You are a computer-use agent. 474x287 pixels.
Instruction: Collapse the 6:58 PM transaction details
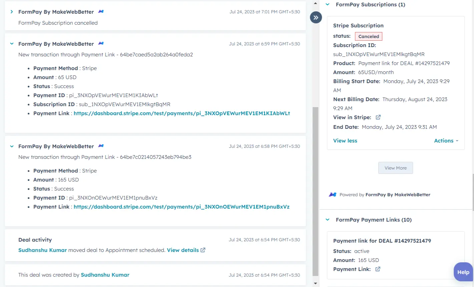tap(11, 146)
